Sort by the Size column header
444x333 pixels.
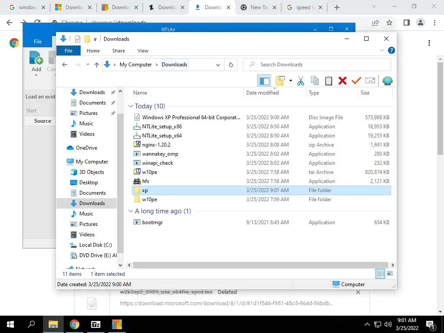(x=375, y=93)
